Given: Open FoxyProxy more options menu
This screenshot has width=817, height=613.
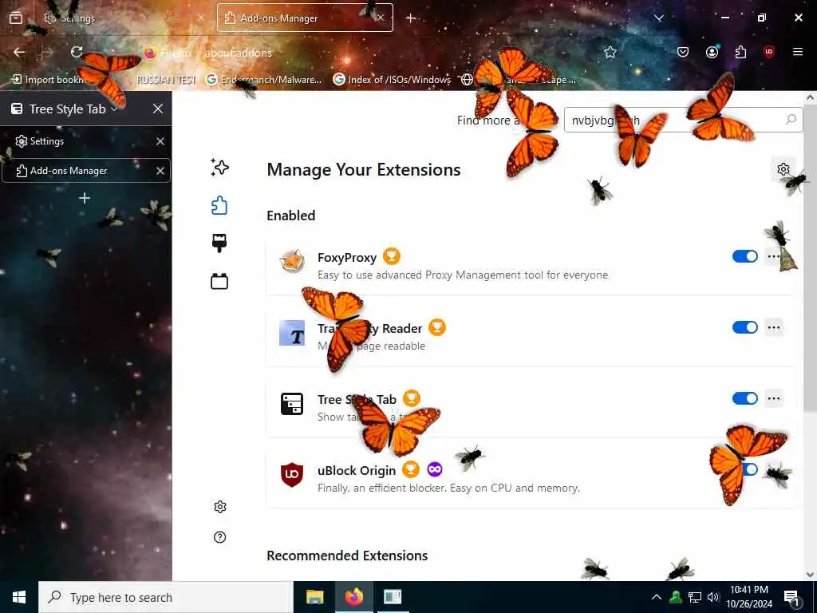Looking at the screenshot, I should tap(774, 256).
